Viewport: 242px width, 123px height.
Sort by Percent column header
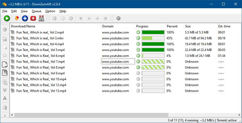[175, 26]
